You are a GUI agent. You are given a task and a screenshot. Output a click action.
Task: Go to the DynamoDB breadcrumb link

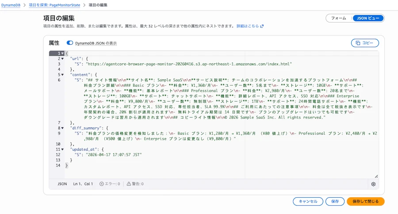click(x=11, y=5)
